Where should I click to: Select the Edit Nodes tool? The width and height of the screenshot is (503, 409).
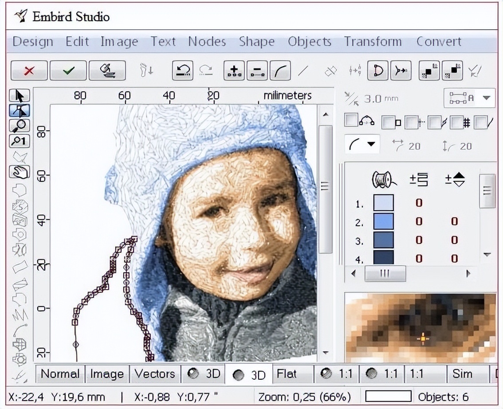(x=19, y=110)
